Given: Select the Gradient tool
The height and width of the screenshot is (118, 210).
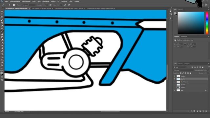Looking at the screenshot, I should [2, 43].
